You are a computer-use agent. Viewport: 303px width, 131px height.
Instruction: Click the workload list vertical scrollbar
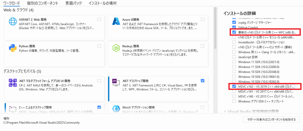[x=215, y=59]
